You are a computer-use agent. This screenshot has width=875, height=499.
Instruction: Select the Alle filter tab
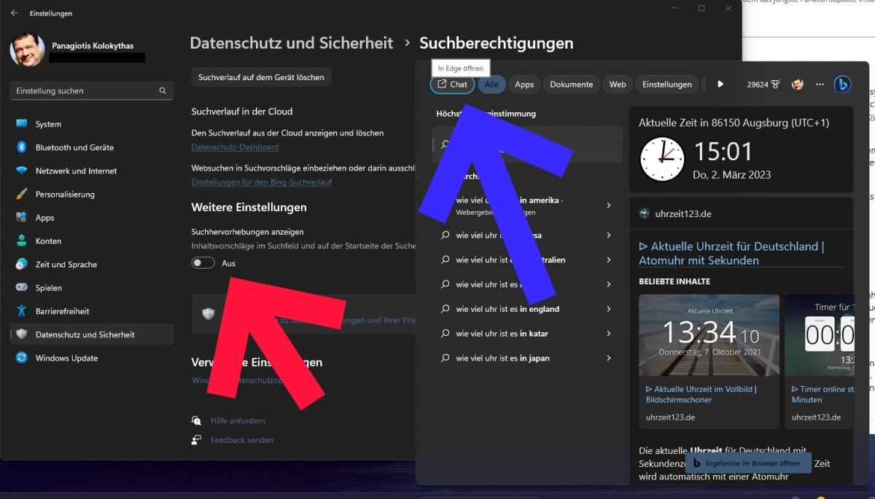coord(491,85)
